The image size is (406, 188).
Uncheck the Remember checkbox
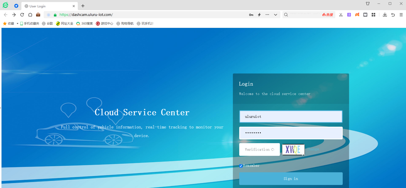[x=241, y=166]
